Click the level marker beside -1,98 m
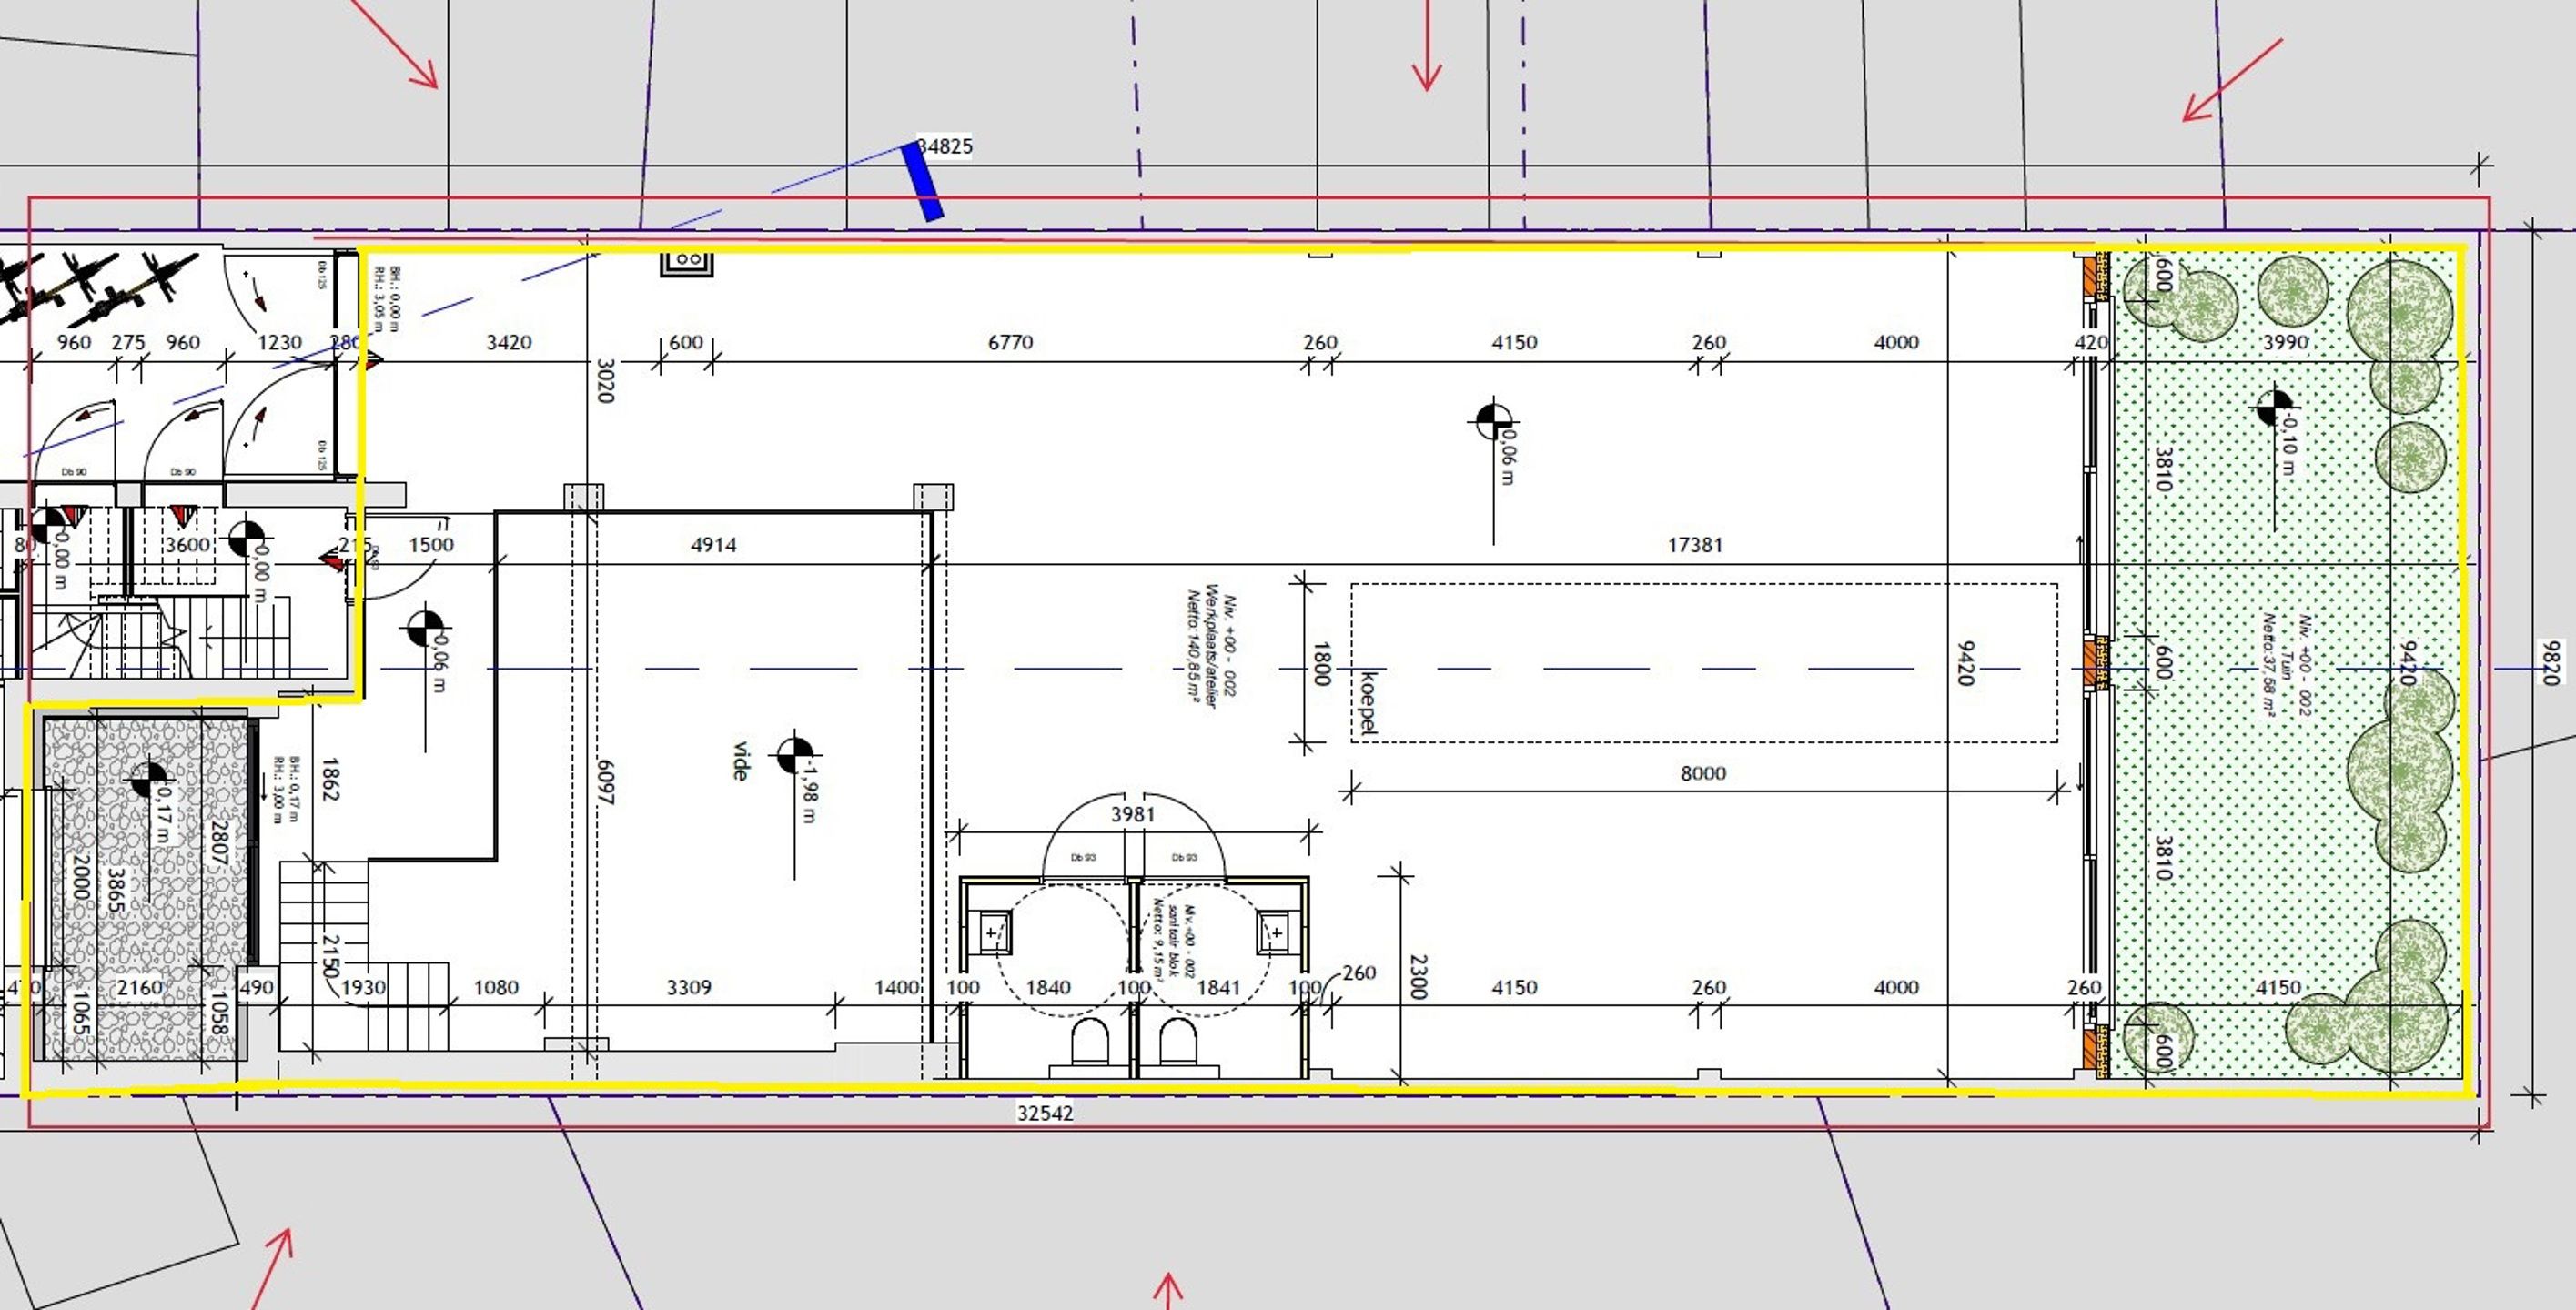This screenshot has width=2576, height=1310. click(795, 754)
